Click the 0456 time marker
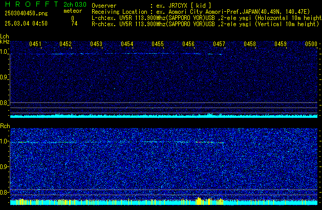 pos(188,44)
